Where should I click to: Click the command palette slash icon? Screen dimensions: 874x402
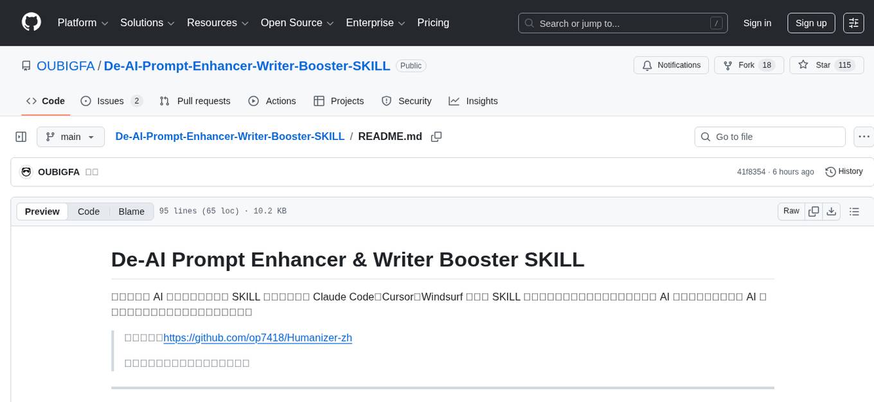(x=716, y=22)
